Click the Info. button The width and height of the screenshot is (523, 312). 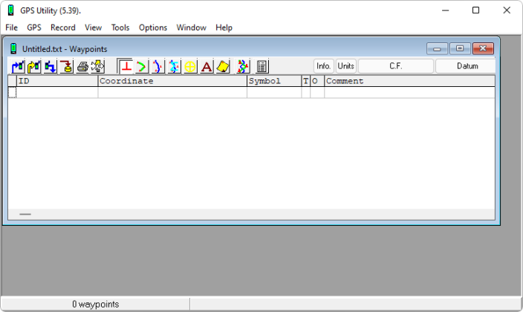tap(324, 66)
